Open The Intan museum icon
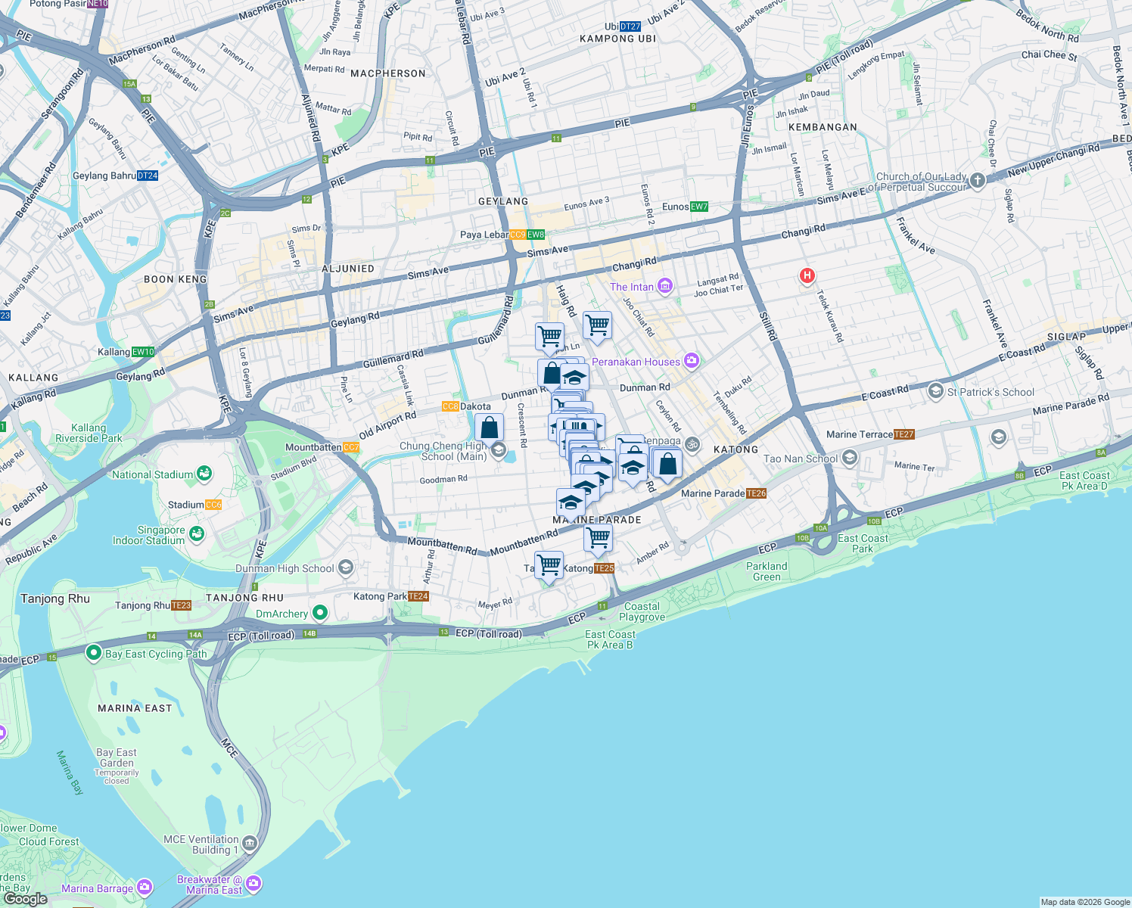 (664, 286)
